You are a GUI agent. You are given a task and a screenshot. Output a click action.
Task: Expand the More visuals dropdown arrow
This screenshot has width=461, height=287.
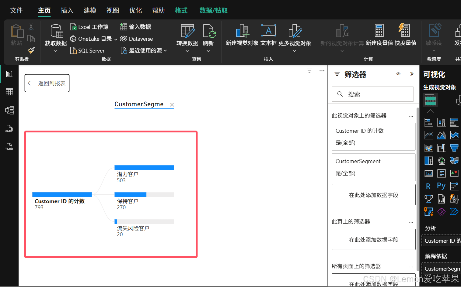tap(295, 51)
